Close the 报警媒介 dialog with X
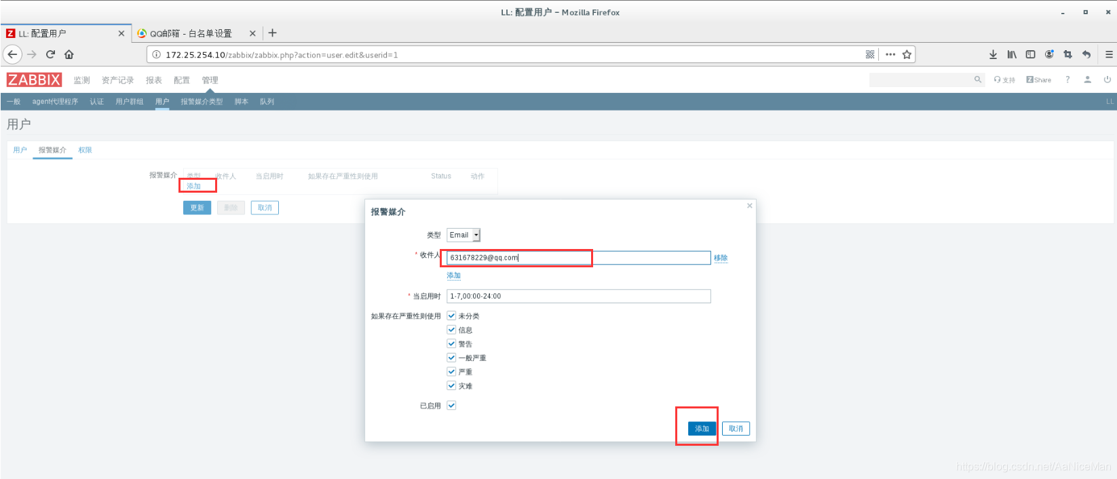 [x=749, y=206]
